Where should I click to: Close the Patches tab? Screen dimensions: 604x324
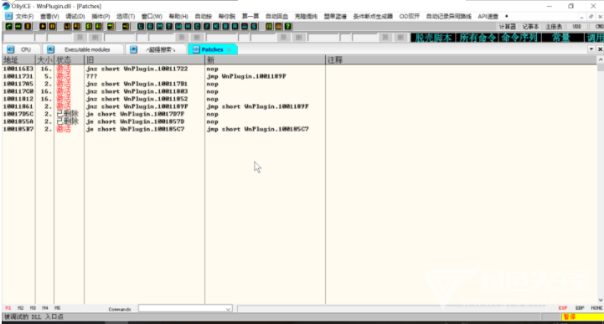230,49
